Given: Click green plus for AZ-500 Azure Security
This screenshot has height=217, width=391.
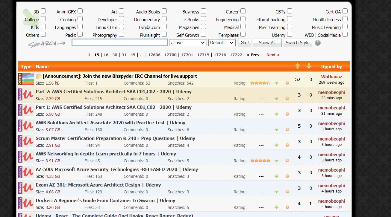Looking at the screenshot, I should point(276,176).
